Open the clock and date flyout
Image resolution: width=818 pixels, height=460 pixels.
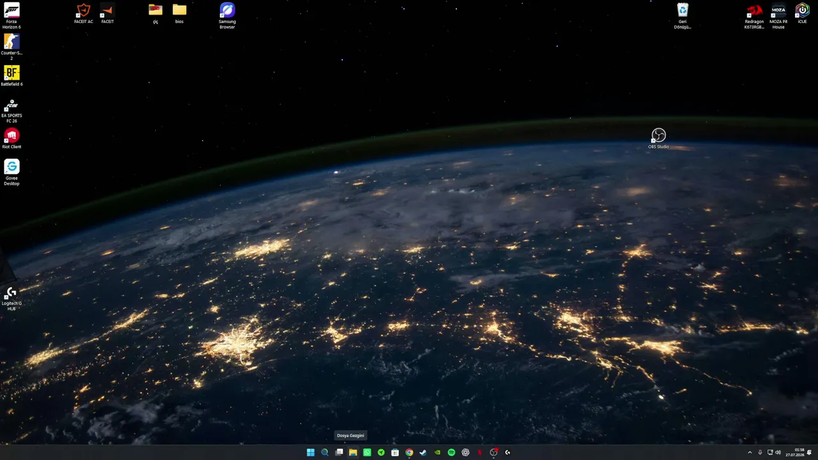(795, 452)
